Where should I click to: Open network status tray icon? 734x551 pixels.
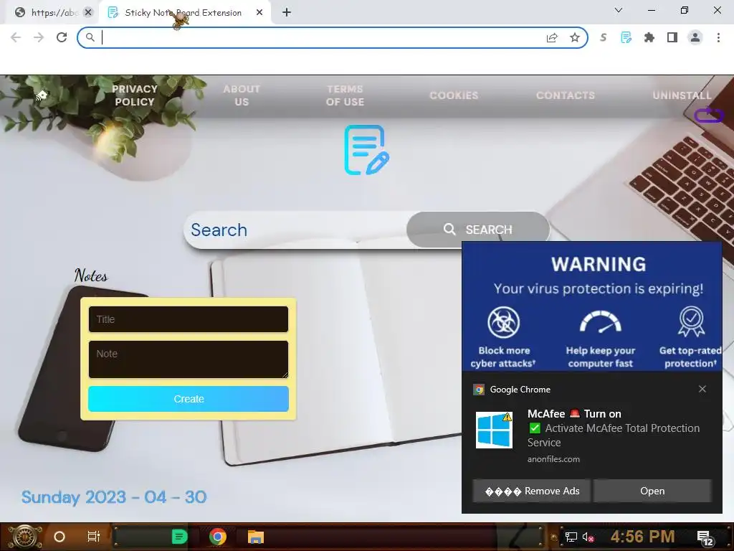pos(571,537)
